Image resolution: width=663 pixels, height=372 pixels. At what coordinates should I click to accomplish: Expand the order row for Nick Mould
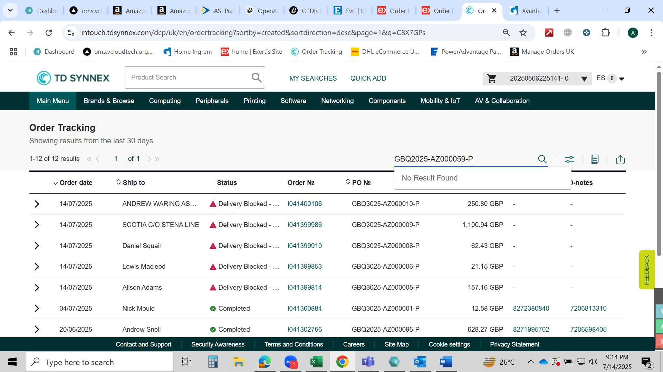tap(37, 309)
